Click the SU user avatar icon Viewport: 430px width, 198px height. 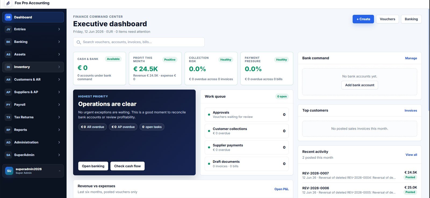tap(9, 171)
